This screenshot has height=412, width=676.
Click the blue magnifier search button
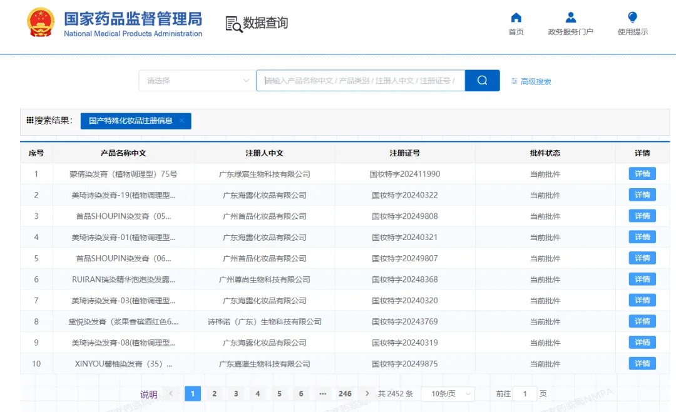click(483, 81)
